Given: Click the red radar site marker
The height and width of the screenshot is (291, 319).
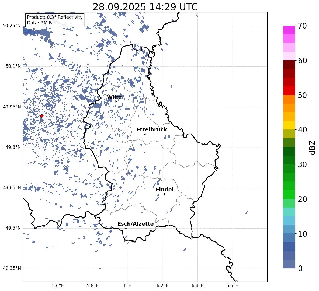Looking at the screenshot, I should point(42,116).
